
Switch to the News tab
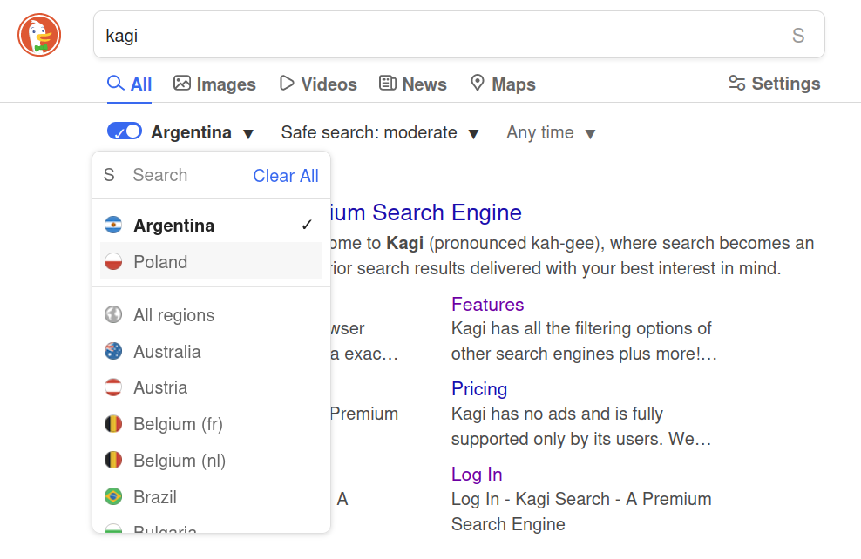click(x=413, y=84)
